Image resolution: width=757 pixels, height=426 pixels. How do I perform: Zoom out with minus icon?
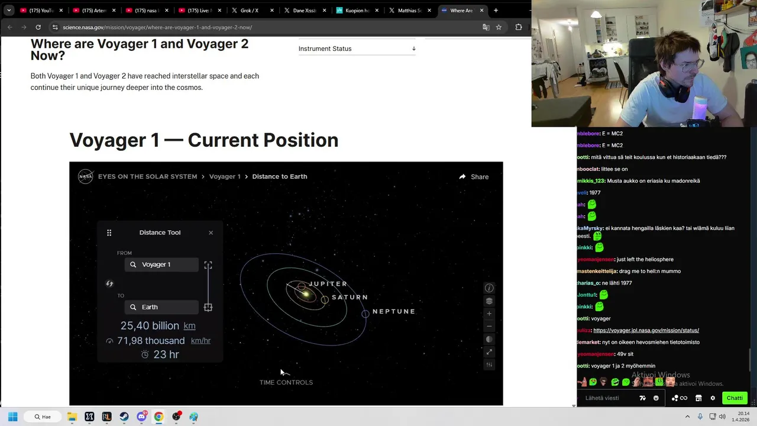[489, 327]
